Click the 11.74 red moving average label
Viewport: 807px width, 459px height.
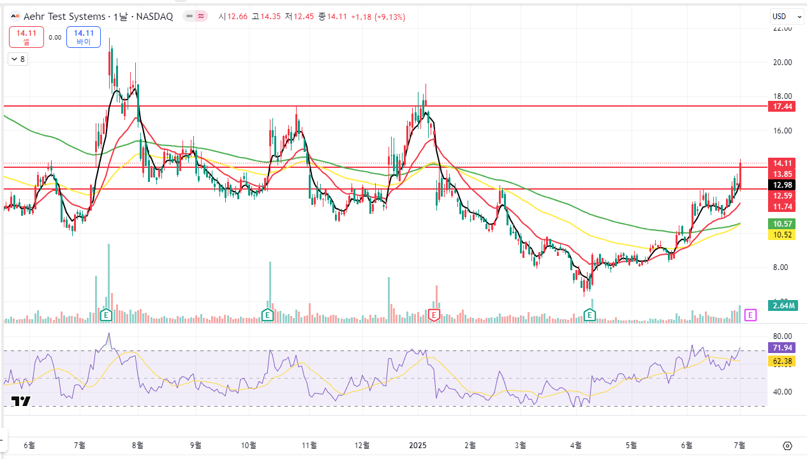click(783, 207)
